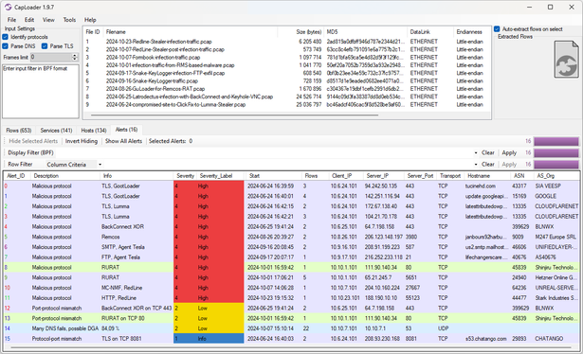Open the Edit menu
Screen dimensions: 583x354
[29, 20]
